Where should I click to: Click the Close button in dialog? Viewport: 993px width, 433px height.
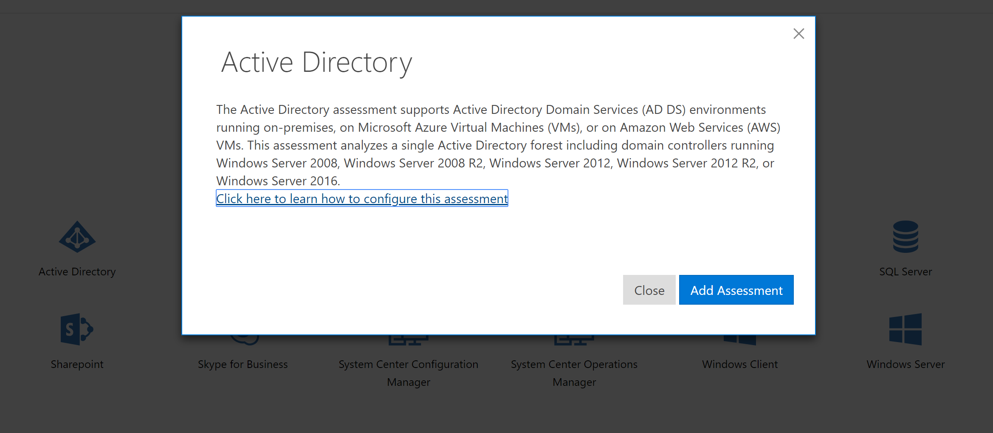[x=649, y=290]
